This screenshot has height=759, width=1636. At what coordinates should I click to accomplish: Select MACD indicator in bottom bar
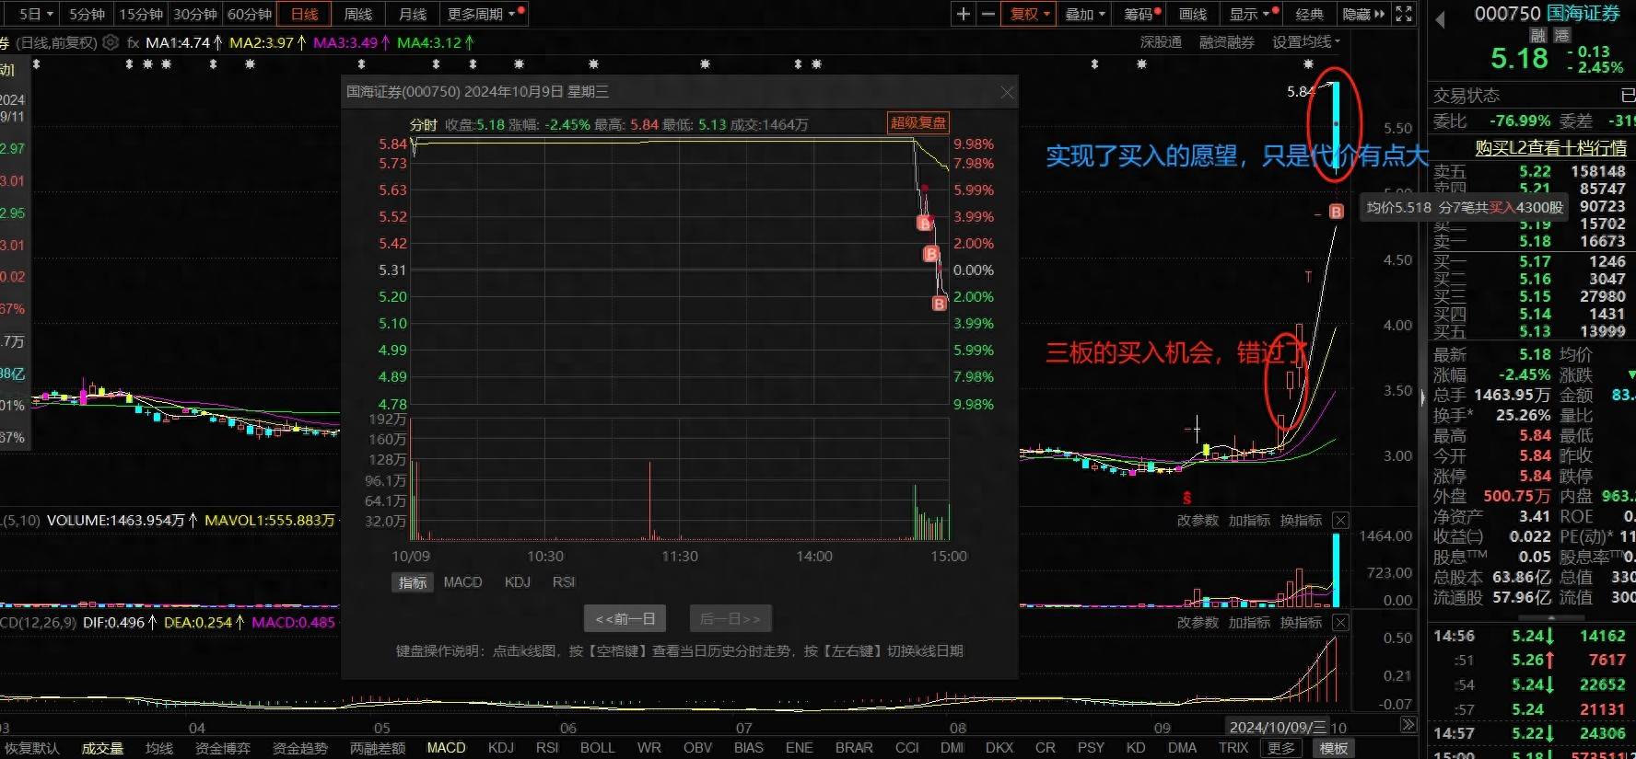[x=446, y=748]
